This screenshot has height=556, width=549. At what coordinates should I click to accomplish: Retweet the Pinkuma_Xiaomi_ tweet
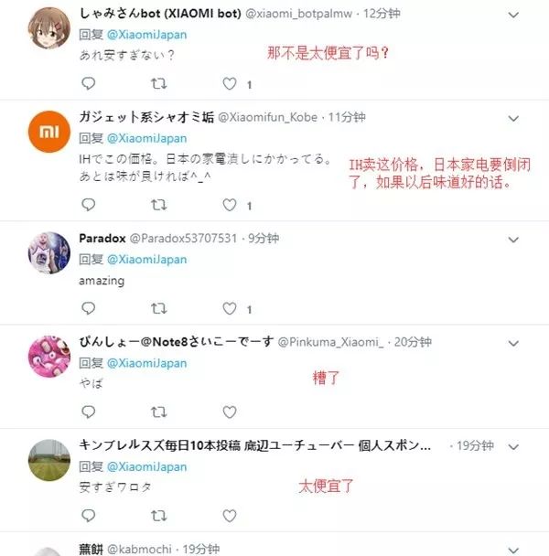158,412
